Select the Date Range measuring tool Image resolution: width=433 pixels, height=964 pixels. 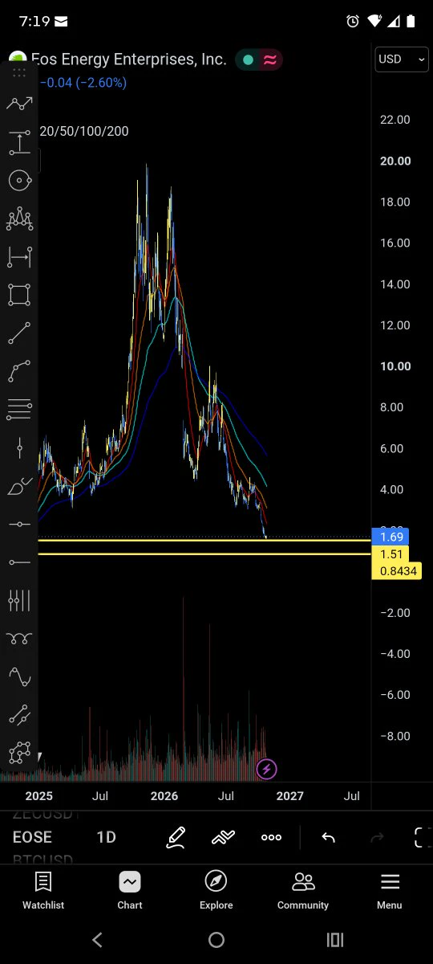(x=19, y=257)
